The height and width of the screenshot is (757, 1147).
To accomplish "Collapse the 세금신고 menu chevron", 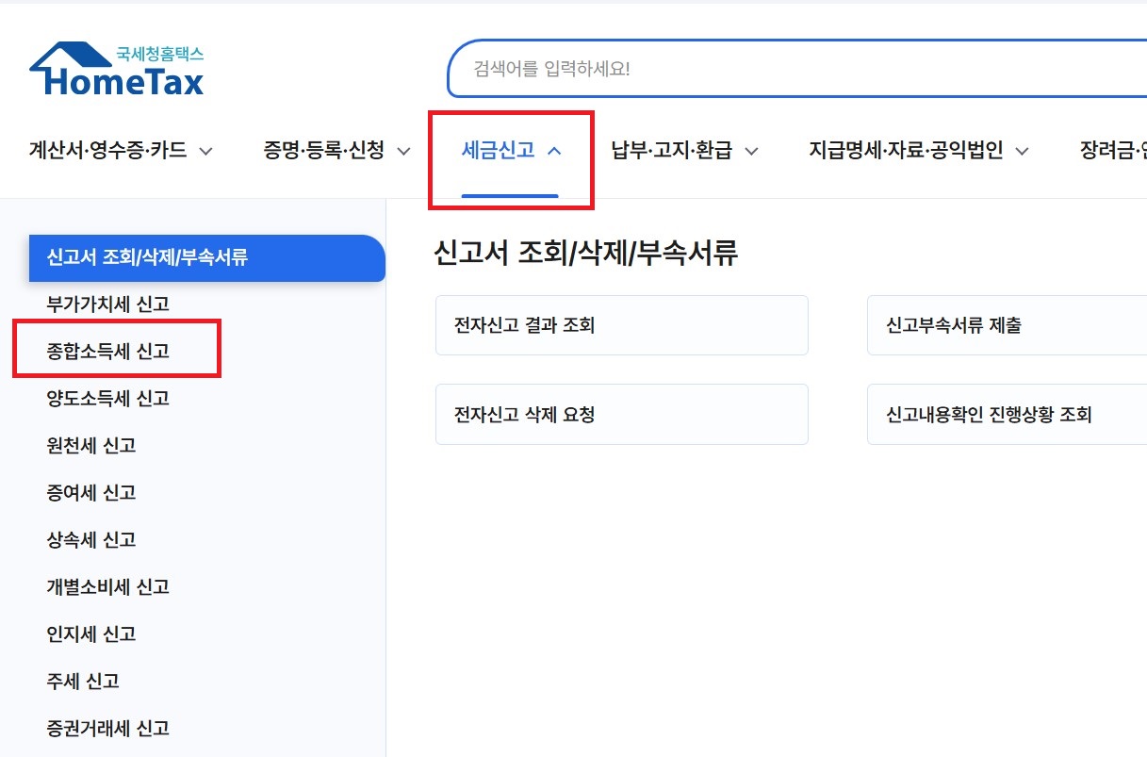I will pos(552,149).
